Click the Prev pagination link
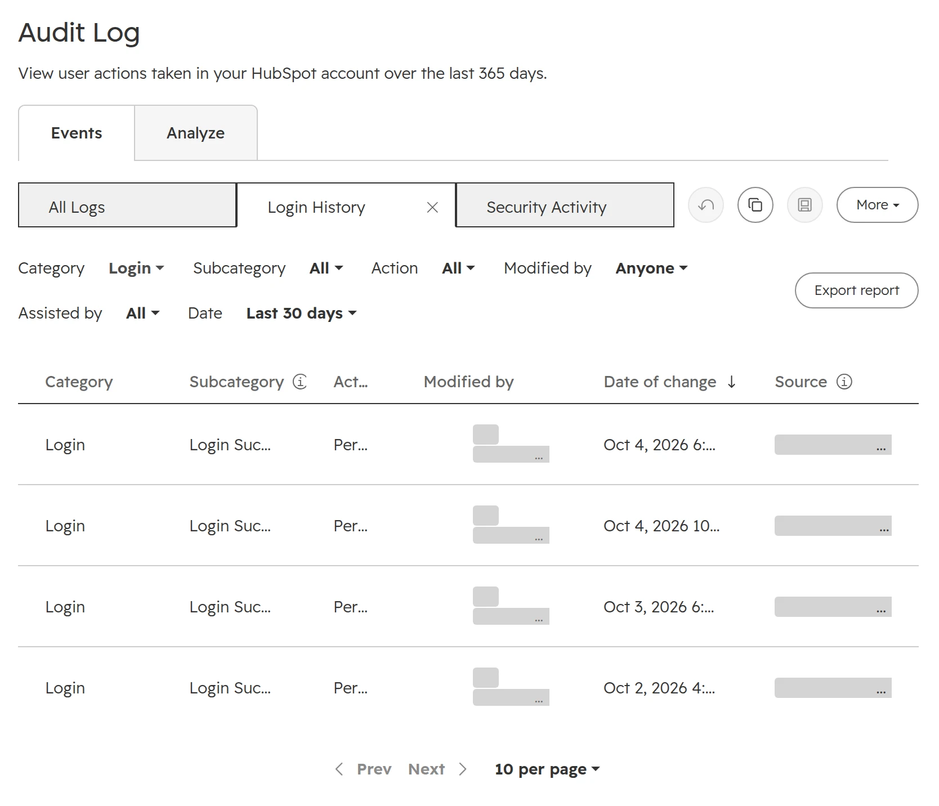Image resolution: width=939 pixels, height=806 pixels. [374, 769]
